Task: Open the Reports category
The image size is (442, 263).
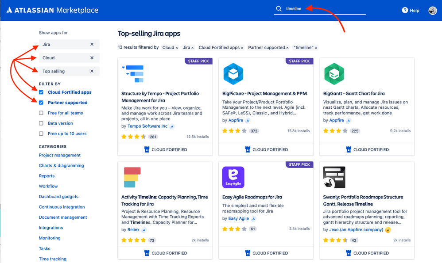Action: (47, 176)
